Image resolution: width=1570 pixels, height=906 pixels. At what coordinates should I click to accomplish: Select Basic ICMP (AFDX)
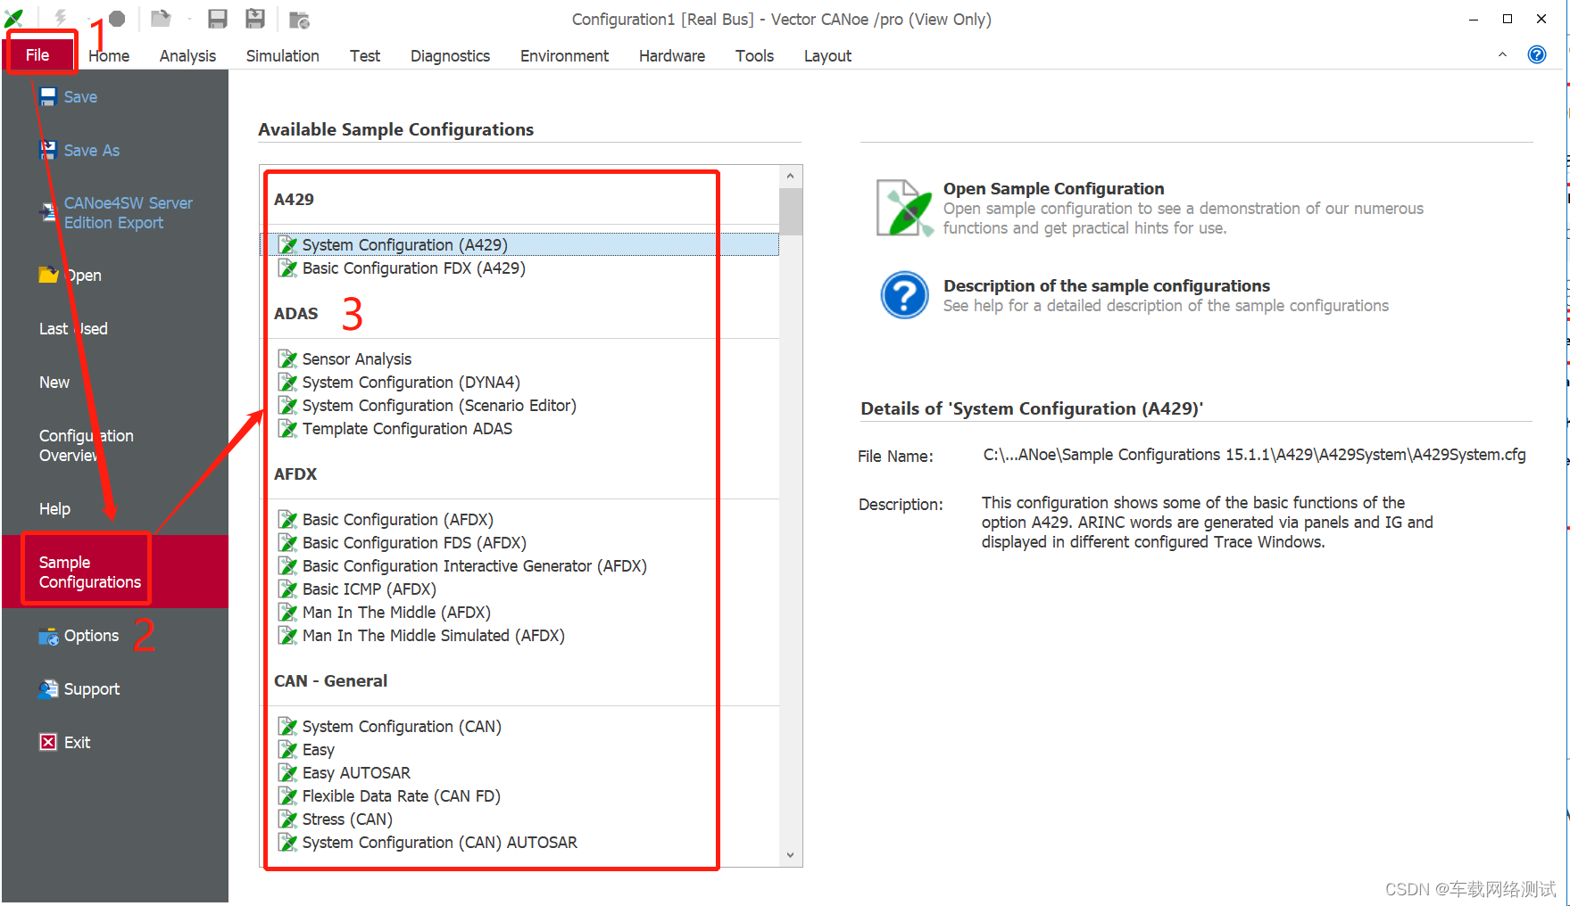pos(369,589)
